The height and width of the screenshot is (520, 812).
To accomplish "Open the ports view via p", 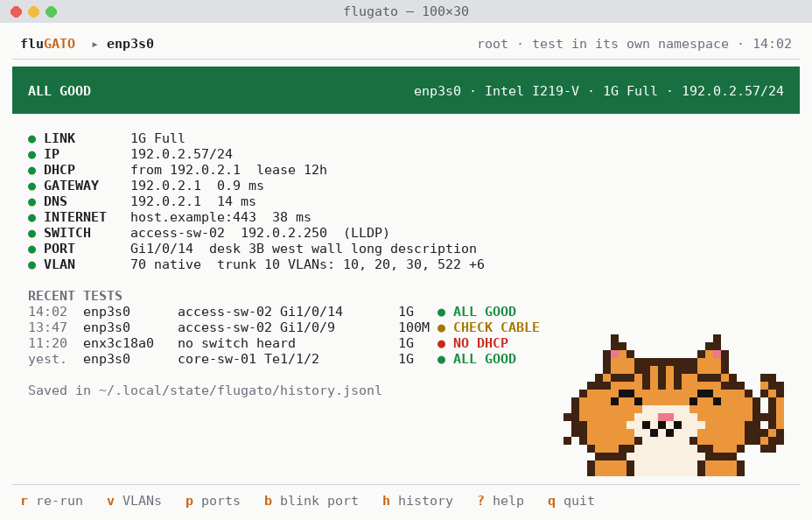I will pos(213,501).
